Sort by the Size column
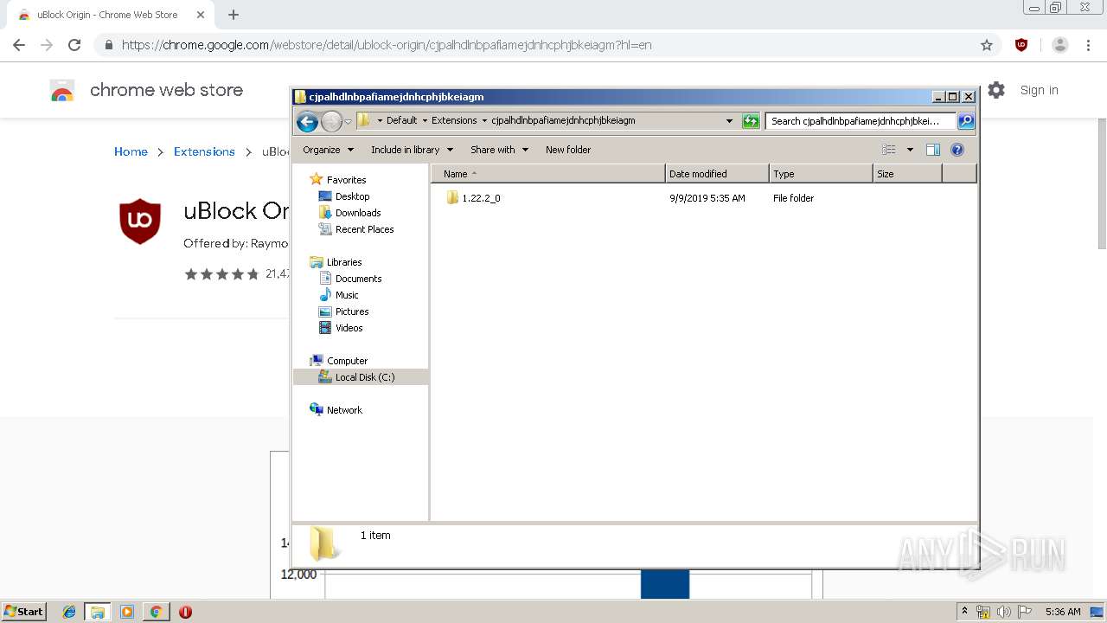The height and width of the screenshot is (623, 1107). [x=907, y=174]
